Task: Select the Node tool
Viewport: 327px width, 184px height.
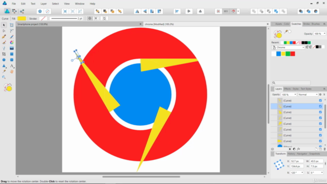Action: tap(4, 31)
